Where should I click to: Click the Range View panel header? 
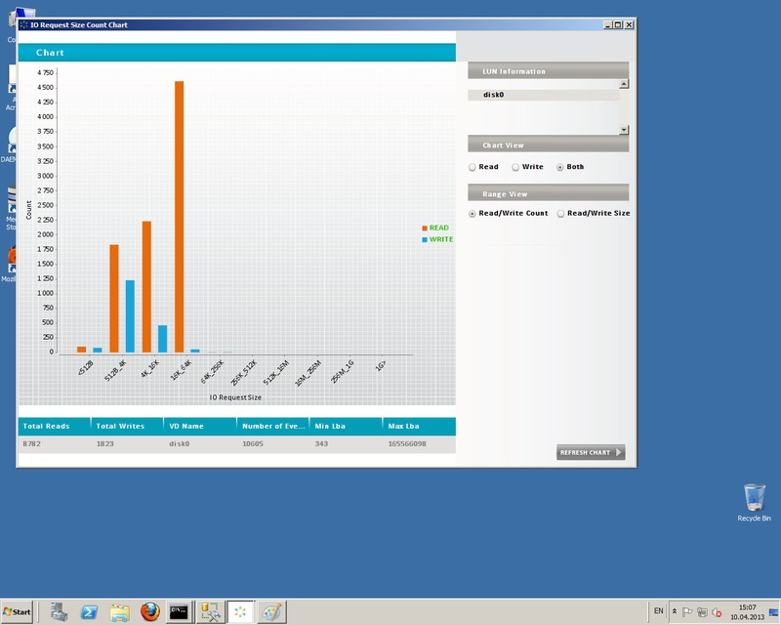pyautogui.click(x=548, y=193)
